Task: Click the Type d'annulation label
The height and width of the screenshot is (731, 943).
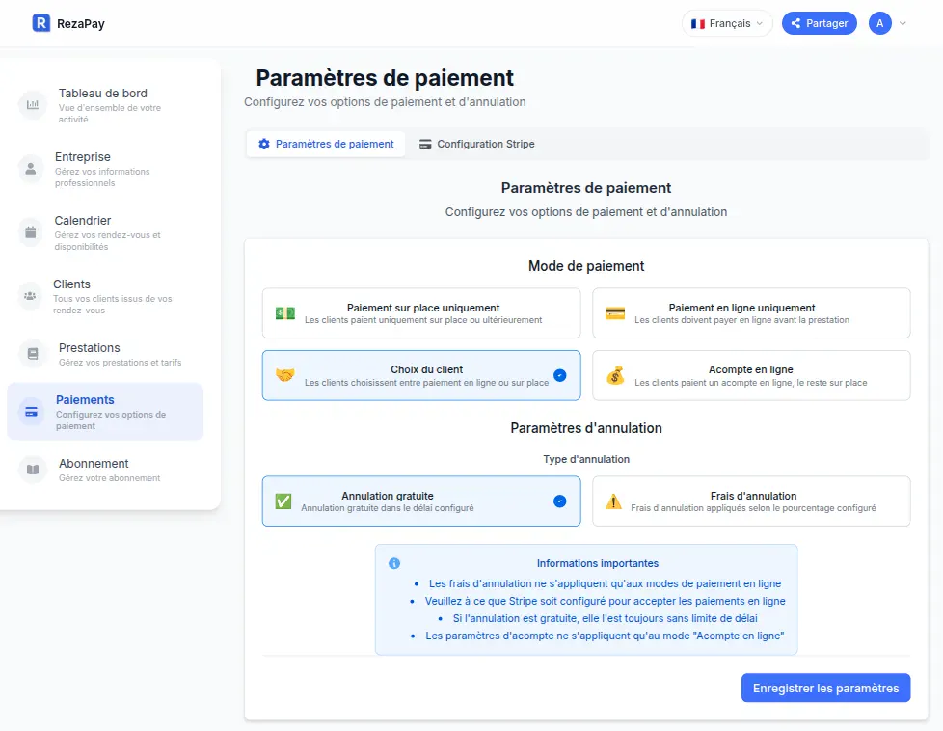Action: pyautogui.click(x=586, y=459)
